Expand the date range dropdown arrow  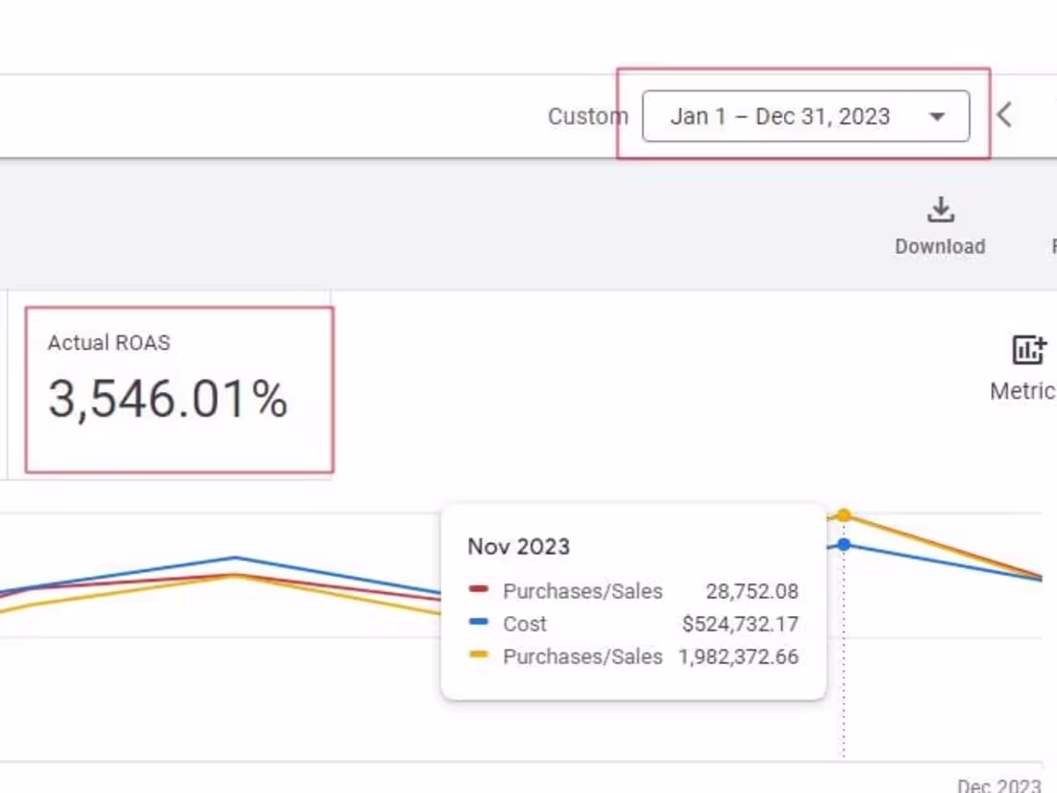point(937,117)
